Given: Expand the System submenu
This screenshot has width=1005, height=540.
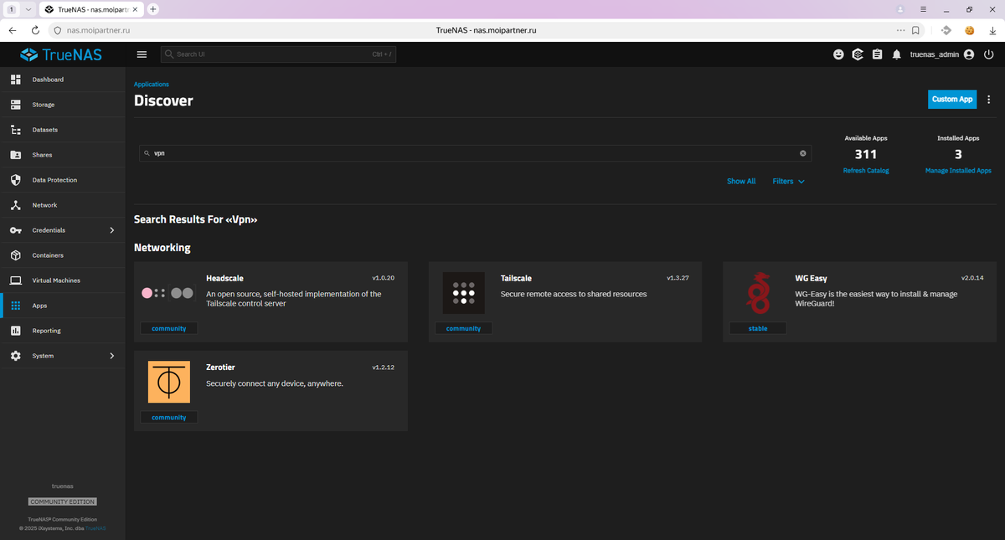Looking at the screenshot, I should [63, 356].
